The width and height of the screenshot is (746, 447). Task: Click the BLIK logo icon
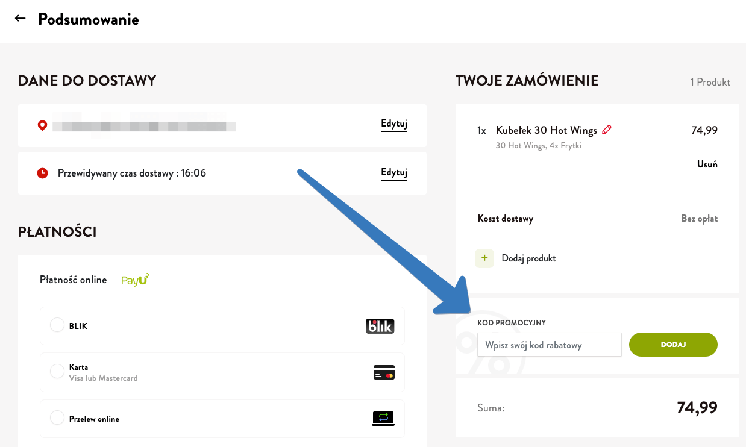click(x=380, y=326)
